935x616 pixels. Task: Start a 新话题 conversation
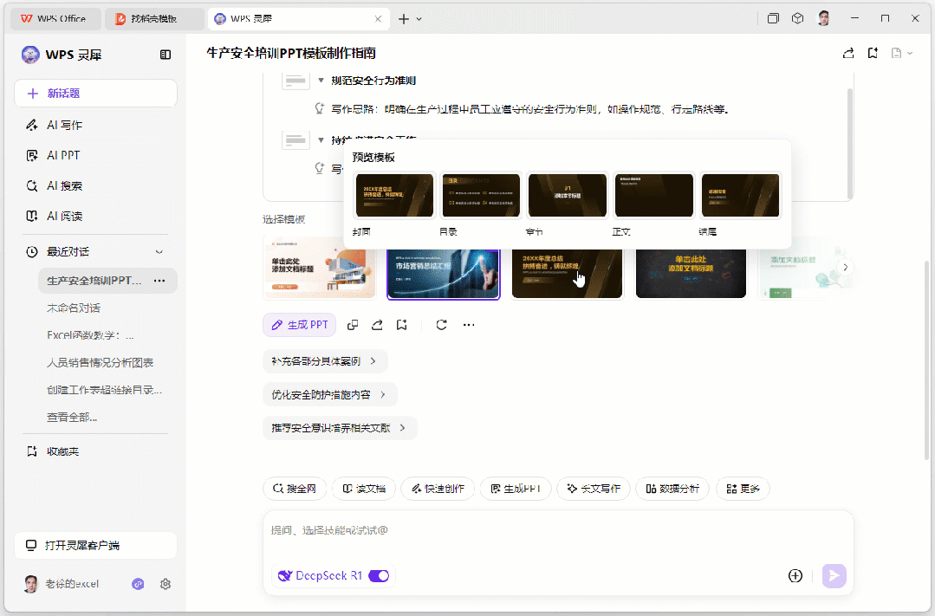pyautogui.click(x=95, y=94)
